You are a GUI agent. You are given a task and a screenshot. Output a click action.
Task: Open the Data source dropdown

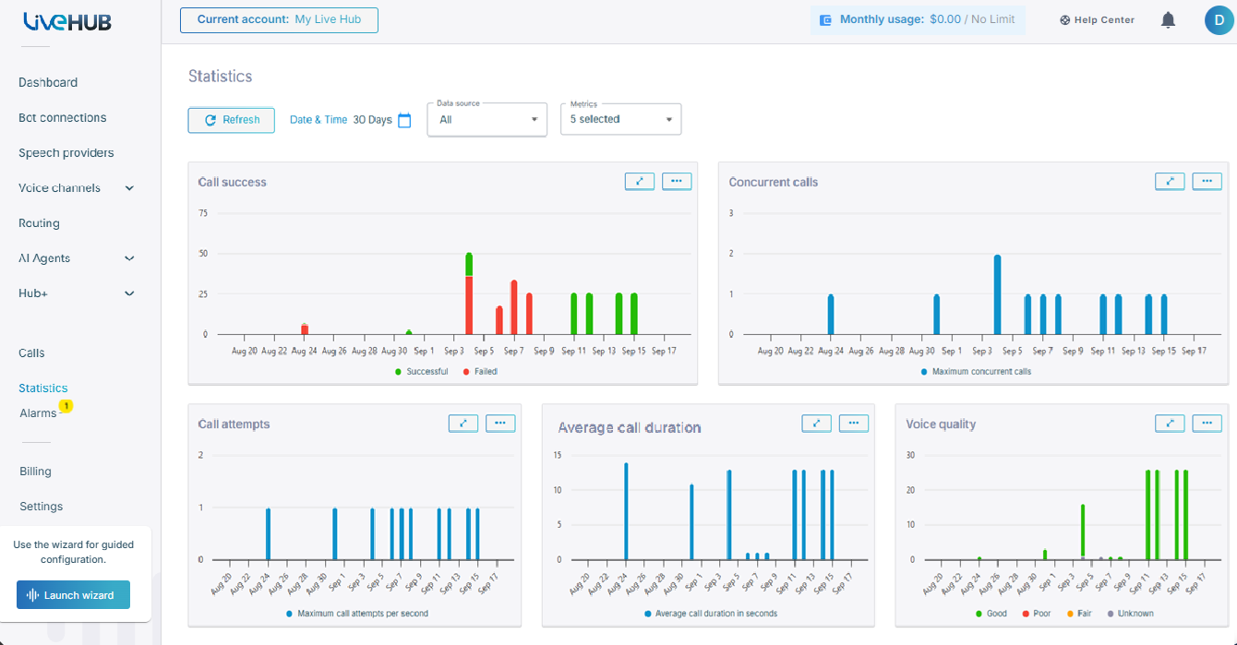[x=487, y=120]
